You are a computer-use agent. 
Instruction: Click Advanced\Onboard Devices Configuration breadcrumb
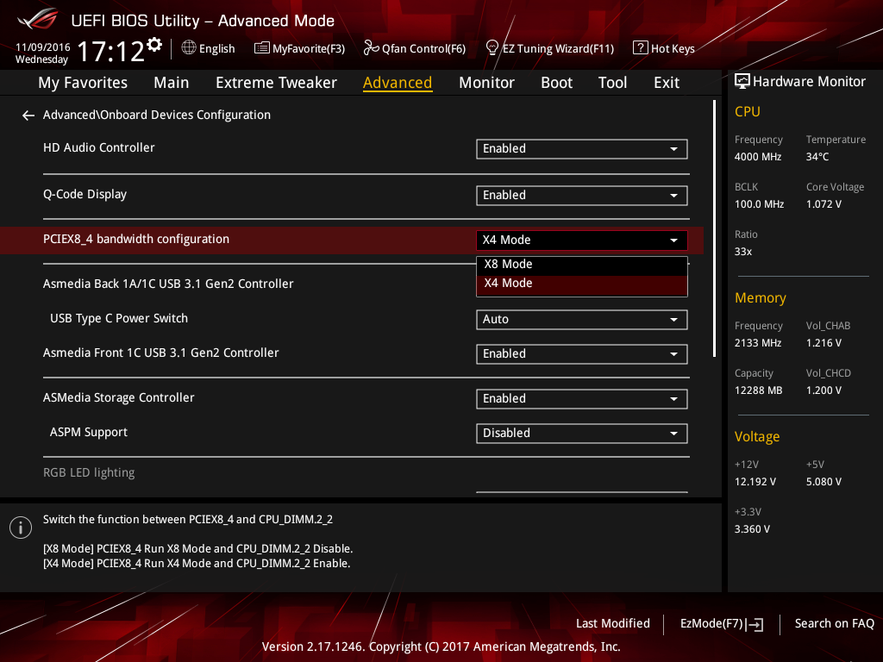tap(157, 115)
